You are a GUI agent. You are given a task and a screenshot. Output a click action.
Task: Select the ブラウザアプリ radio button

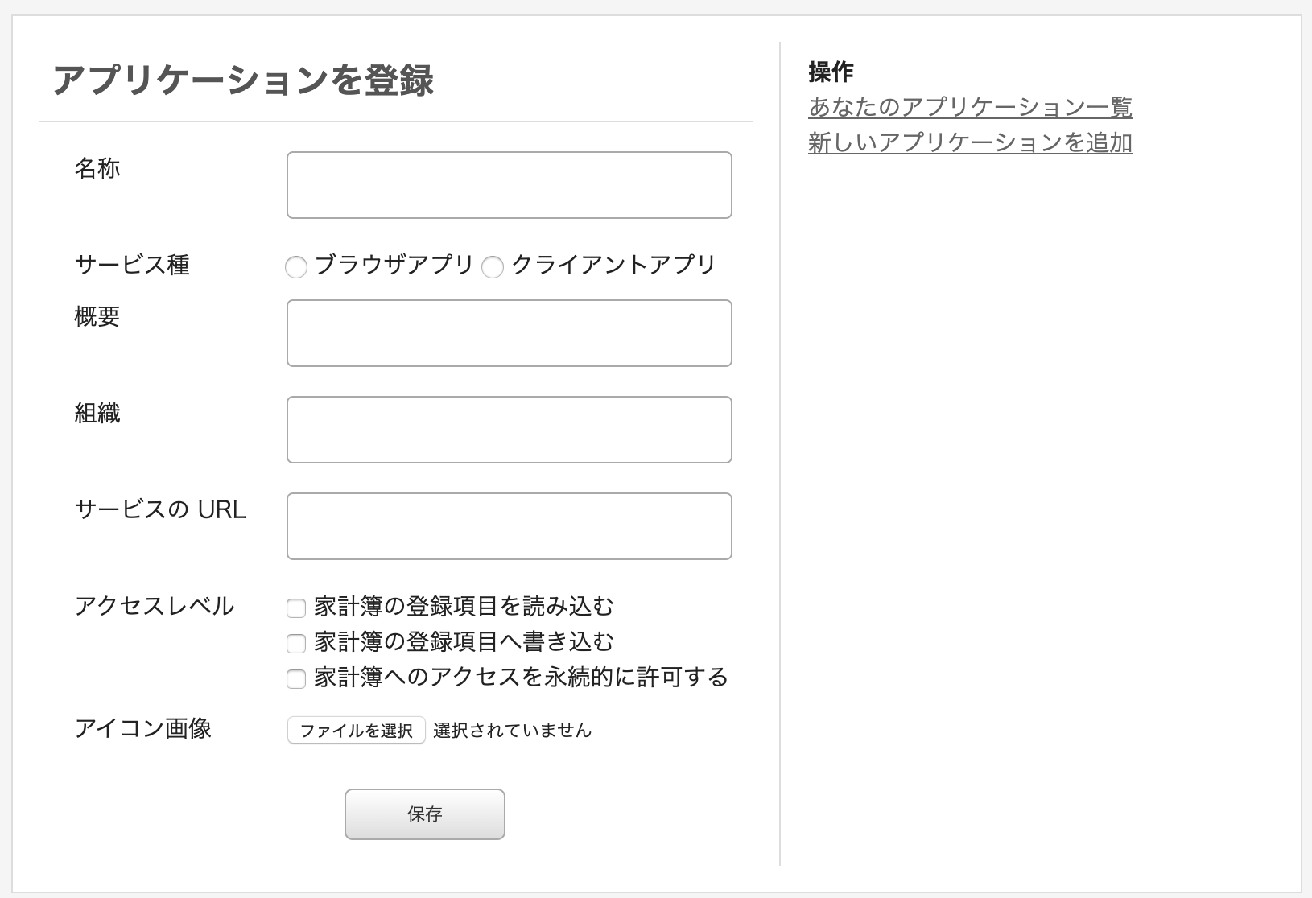[x=296, y=267]
